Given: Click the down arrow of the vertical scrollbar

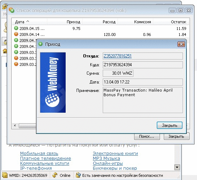Looking at the screenshot, I should point(177,167).
